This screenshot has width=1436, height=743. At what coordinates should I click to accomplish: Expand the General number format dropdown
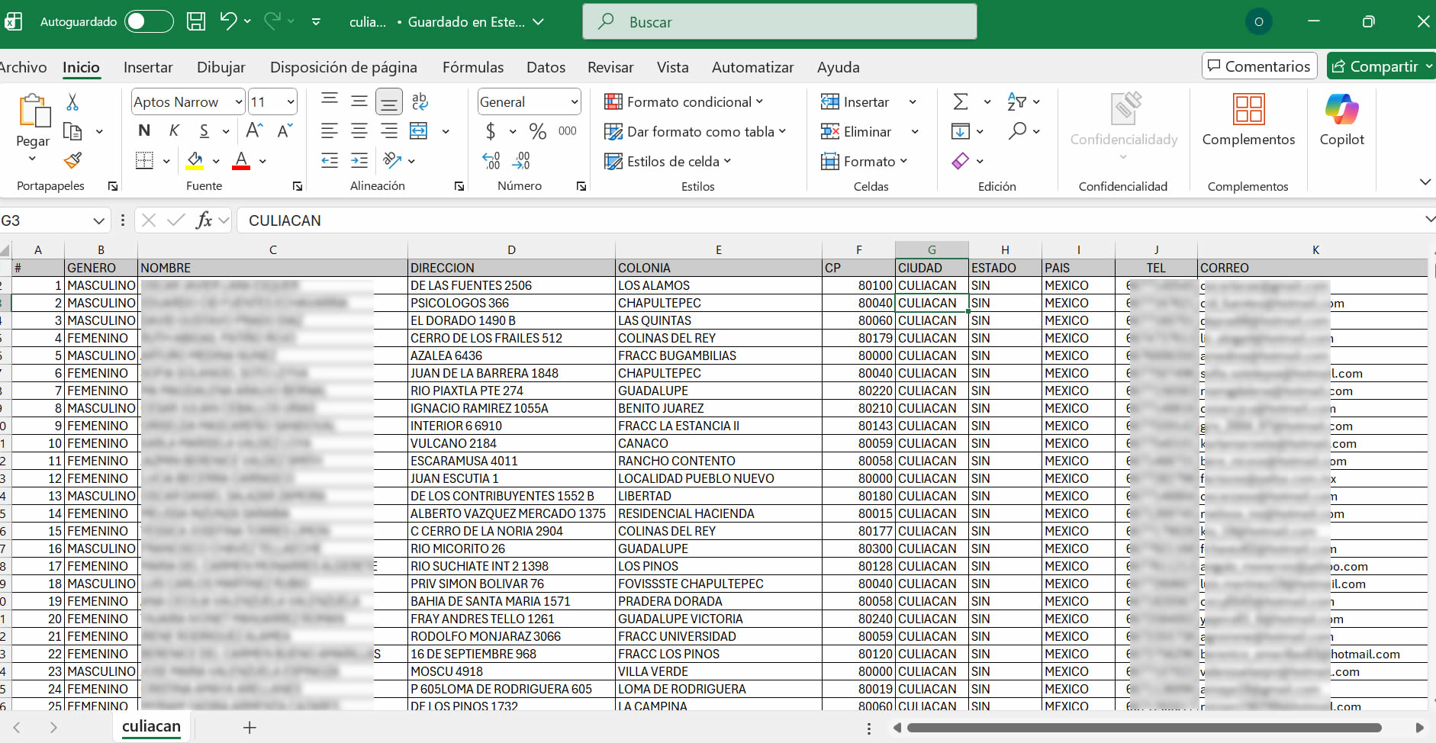[574, 102]
